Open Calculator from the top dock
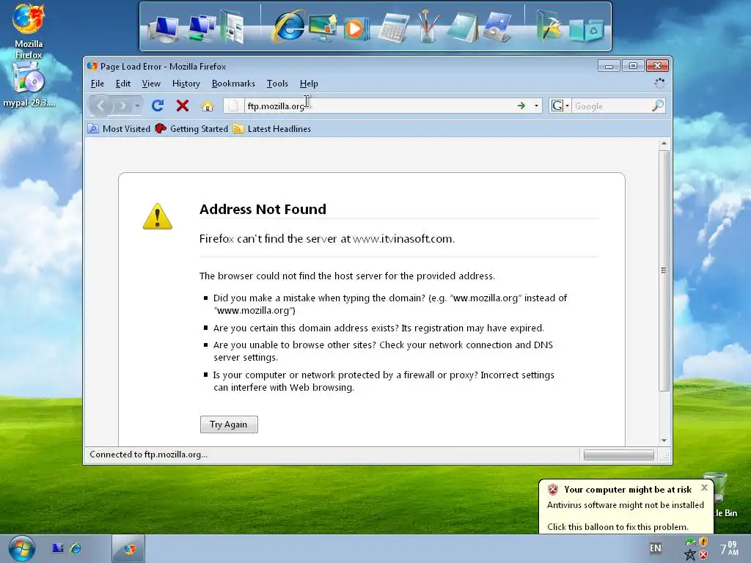751x563 pixels. pyautogui.click(x=394, y=28)
